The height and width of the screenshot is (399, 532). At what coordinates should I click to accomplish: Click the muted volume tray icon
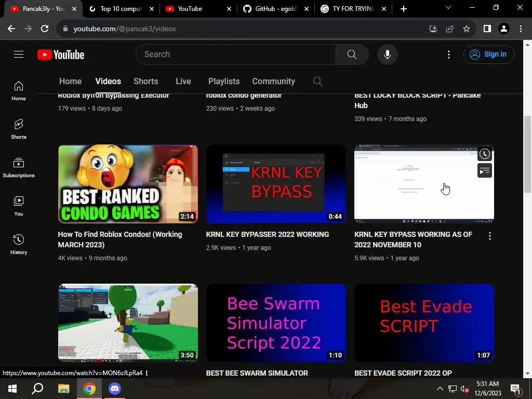[465, 389]
